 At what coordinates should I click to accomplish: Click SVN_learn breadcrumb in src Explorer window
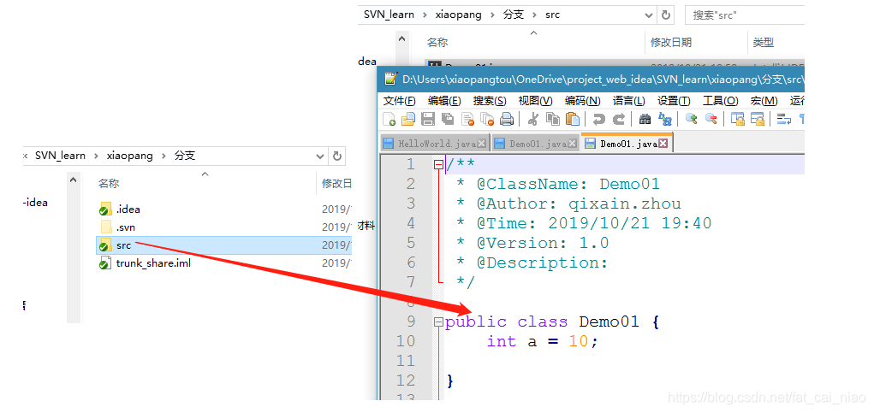389,15
